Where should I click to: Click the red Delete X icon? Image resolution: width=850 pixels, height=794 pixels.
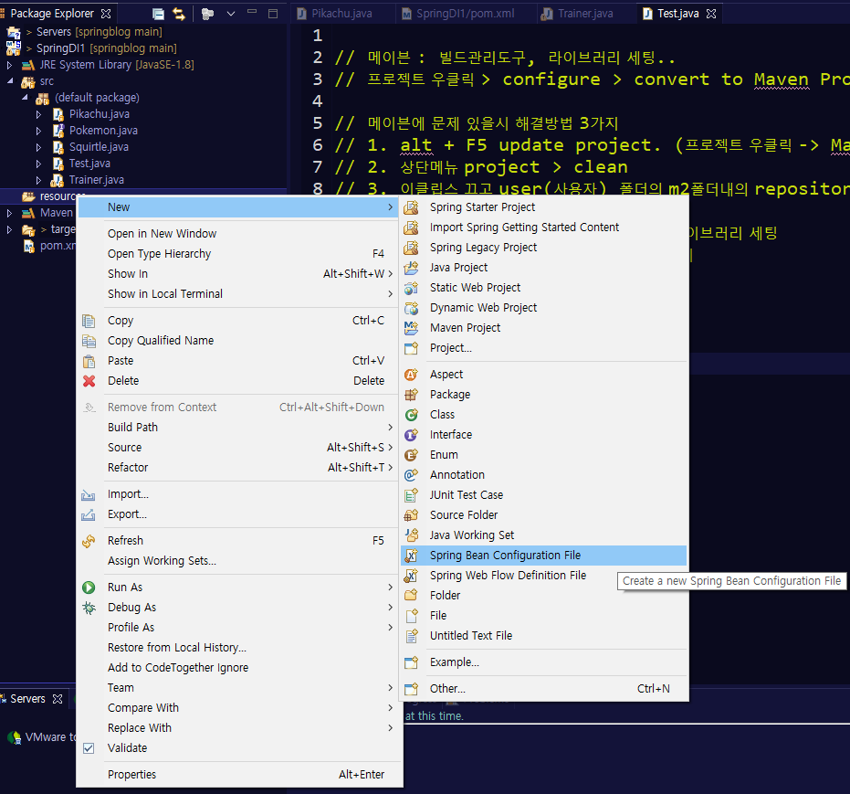pyautogui.click(x=89, y=381)
